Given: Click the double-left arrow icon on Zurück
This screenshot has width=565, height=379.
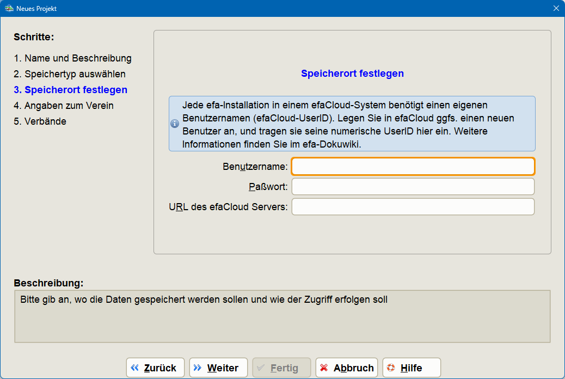Looking at the screenshot, I should click(136, 367).
